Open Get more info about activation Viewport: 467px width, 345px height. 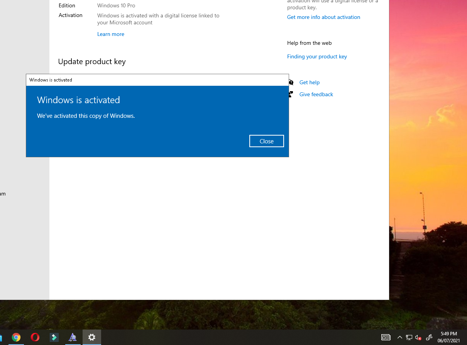click(x=323, y=17)
